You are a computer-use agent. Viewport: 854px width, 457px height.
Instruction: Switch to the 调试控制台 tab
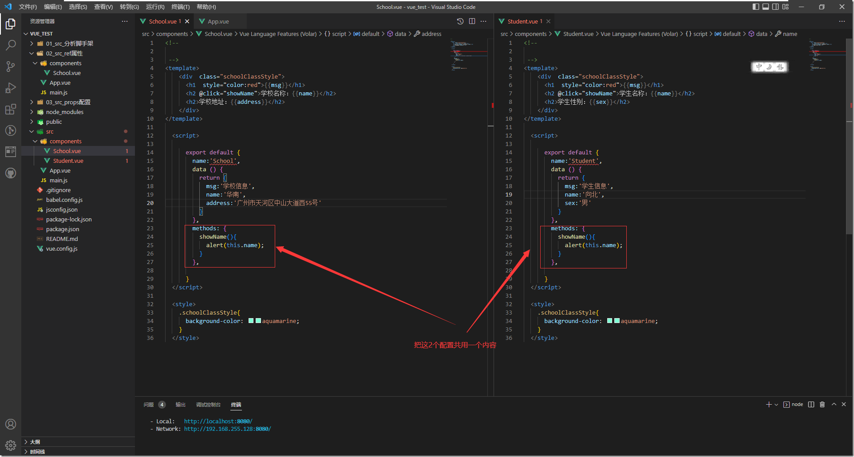pos(208,405)
